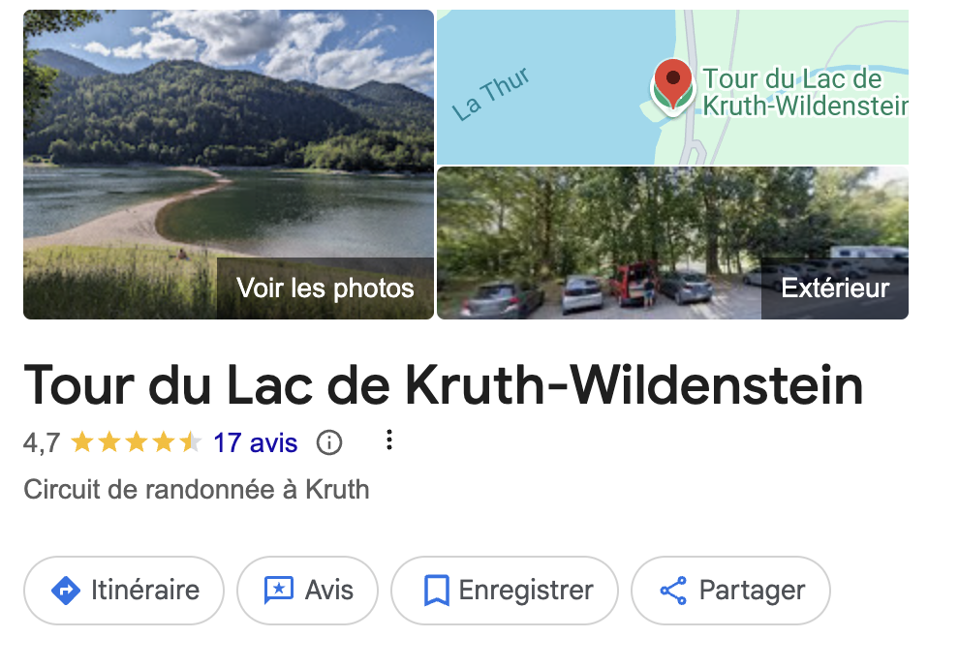Click the Avis button label

329,591
